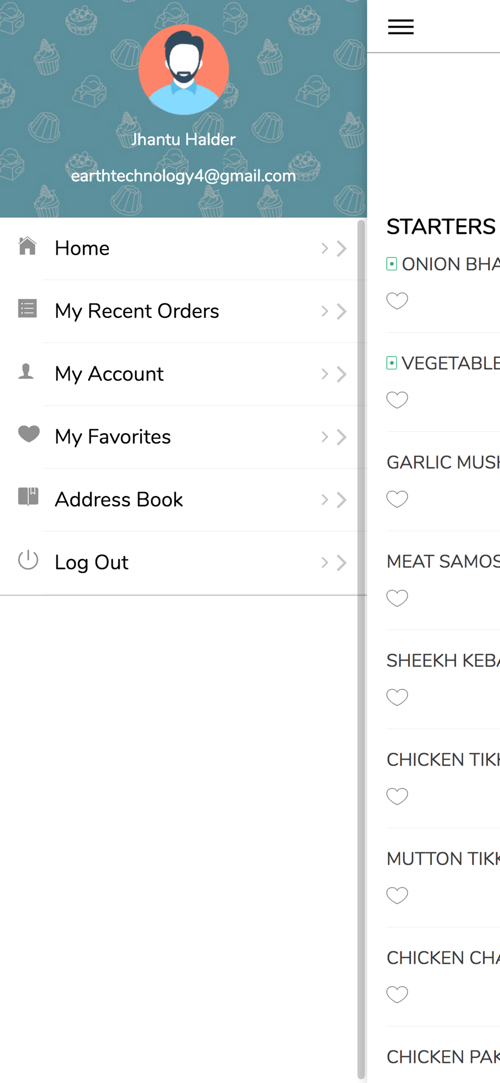Click chevron arrows beside Address Book
Screen dimensions: 500x1083
[x=334, y=500]
